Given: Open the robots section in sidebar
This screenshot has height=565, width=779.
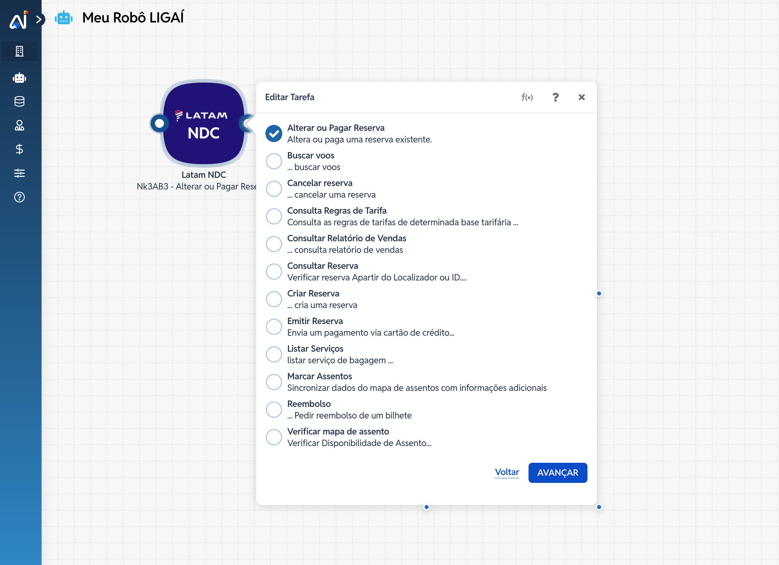Looking at the screenshot, I should 19,78.
